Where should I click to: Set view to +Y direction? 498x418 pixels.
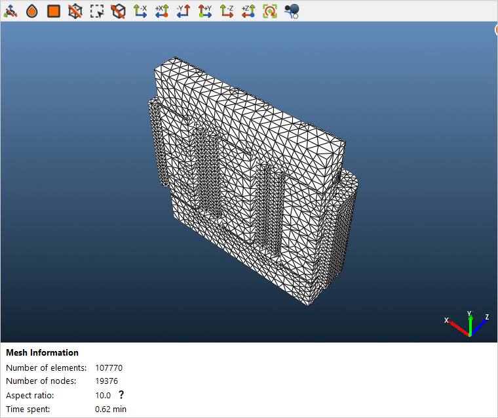[205, 11]
